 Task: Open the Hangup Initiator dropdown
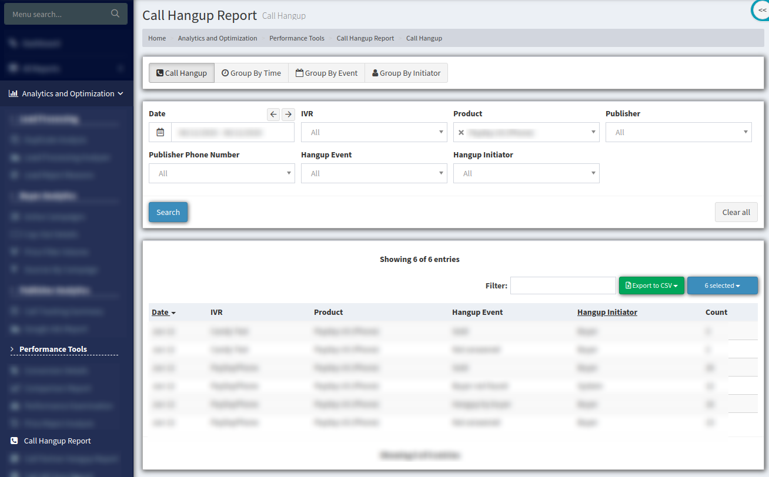coord(526,174)
